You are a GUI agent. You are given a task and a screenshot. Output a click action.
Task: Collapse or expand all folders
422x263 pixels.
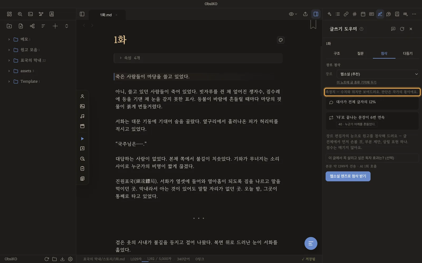point(67,26)
